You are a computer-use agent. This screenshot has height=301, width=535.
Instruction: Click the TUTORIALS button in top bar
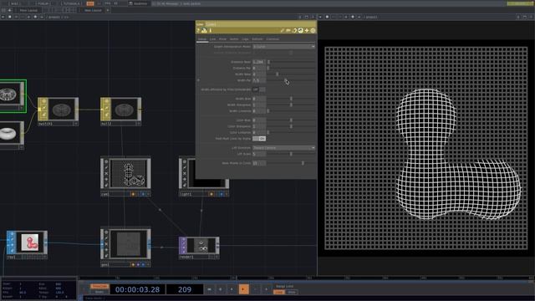coord(71,3)
